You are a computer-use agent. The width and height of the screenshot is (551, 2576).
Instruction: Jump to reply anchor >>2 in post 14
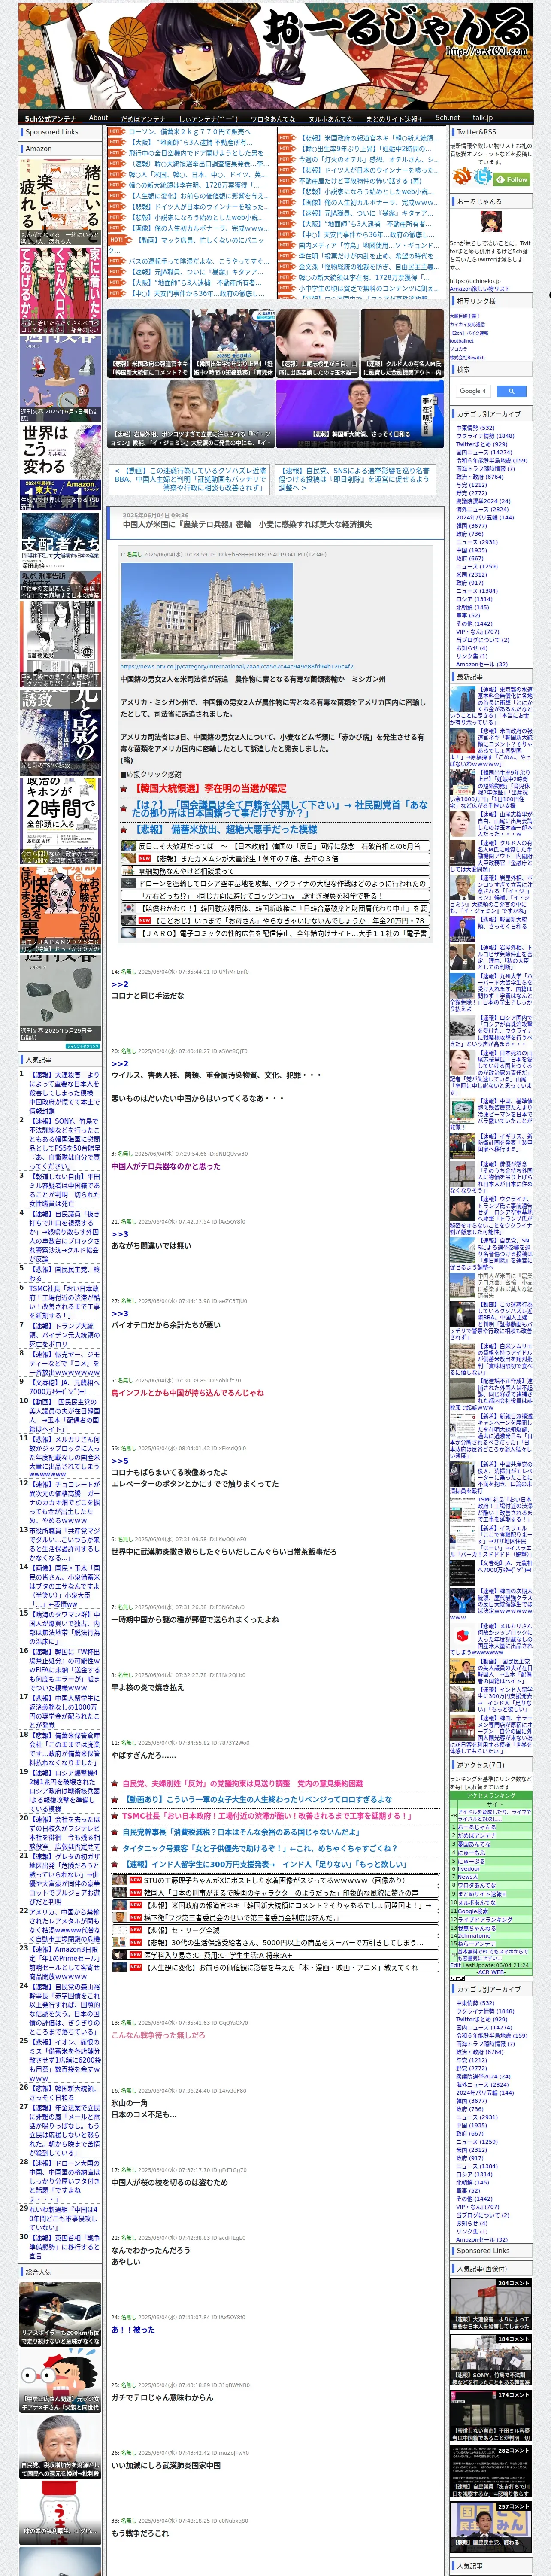119,984
